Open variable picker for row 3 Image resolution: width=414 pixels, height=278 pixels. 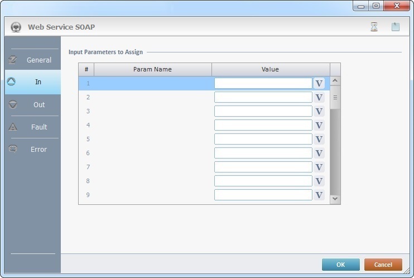(319, 111)
